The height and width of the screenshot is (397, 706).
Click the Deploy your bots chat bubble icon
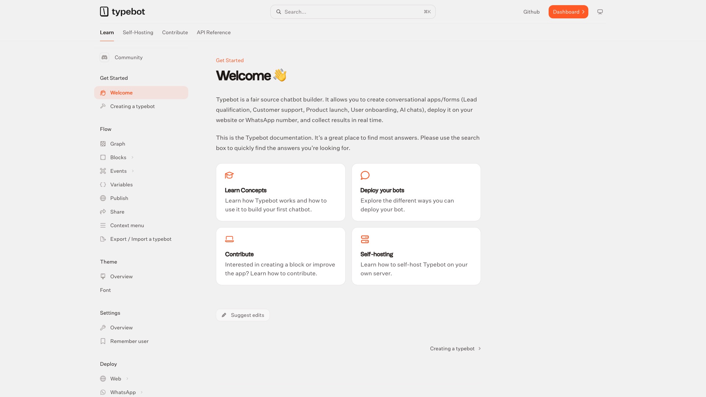click(x=365, y=175)
